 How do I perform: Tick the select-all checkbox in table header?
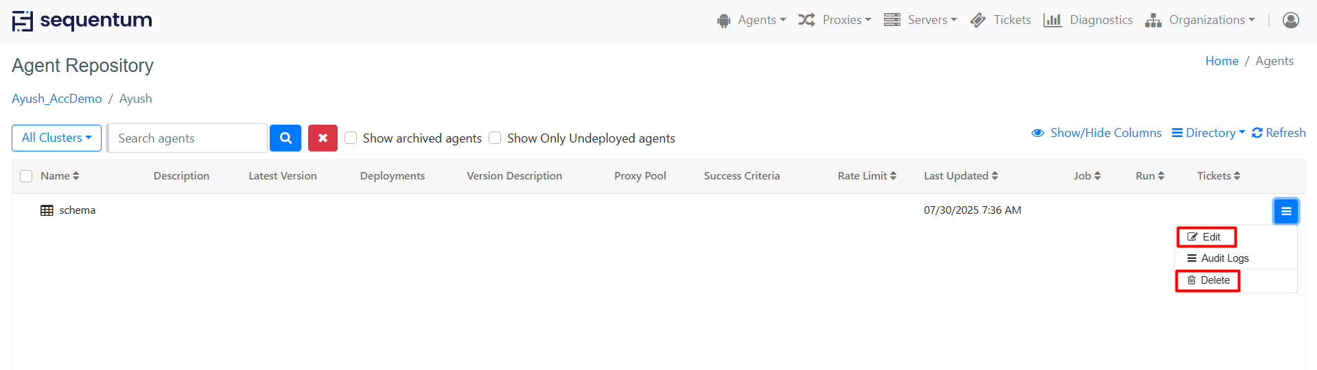pos(26,176)
